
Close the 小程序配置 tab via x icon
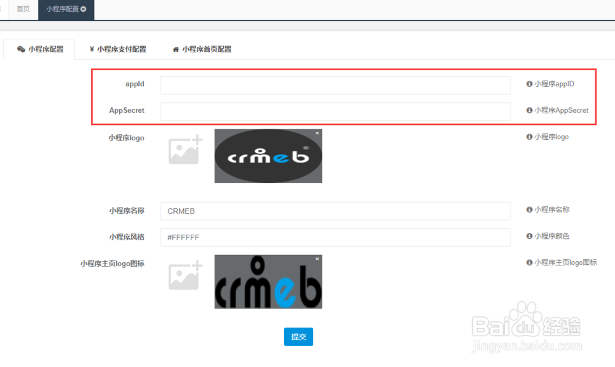click(83, 9)
